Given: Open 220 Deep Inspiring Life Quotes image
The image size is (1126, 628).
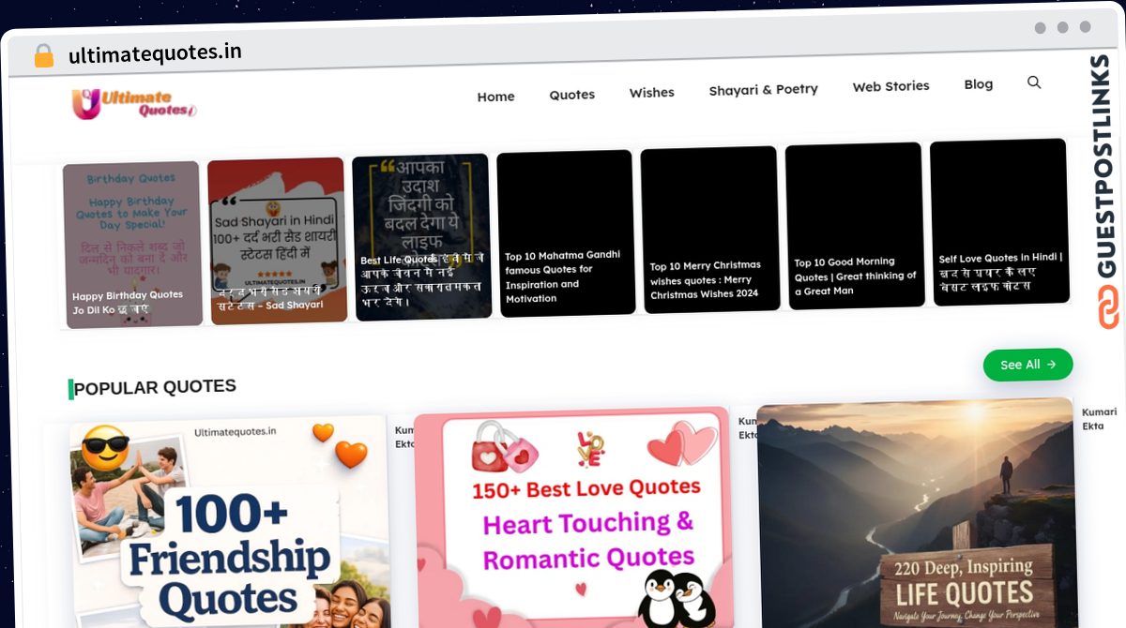Looking at the screenshot, I should coord(917,514).
